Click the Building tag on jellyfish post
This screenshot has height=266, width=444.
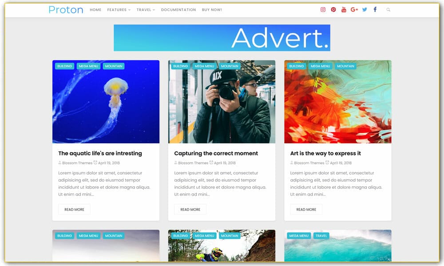coord(64,66)
